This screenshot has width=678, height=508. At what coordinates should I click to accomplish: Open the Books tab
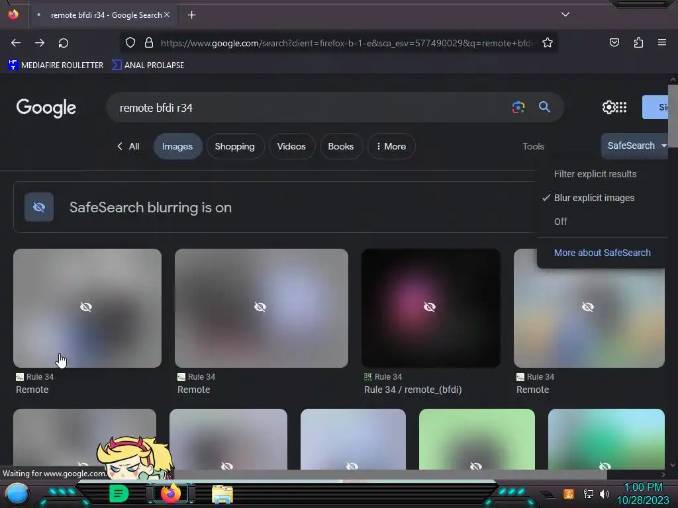(x=341, y=146)
